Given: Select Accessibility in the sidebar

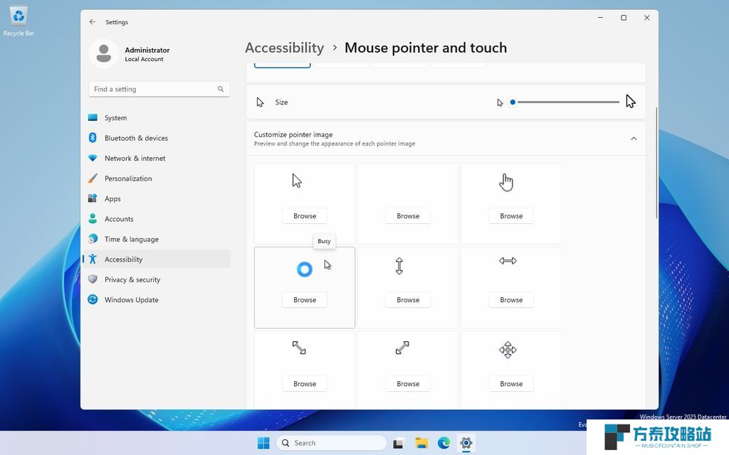Looking at the screenshot, I should pos(157,259).
